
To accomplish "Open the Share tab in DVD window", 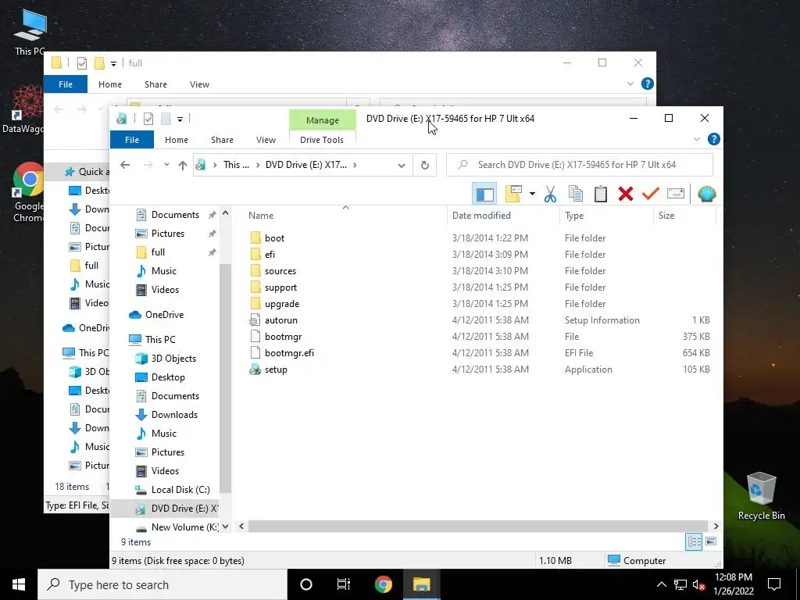I will [222, 140].
